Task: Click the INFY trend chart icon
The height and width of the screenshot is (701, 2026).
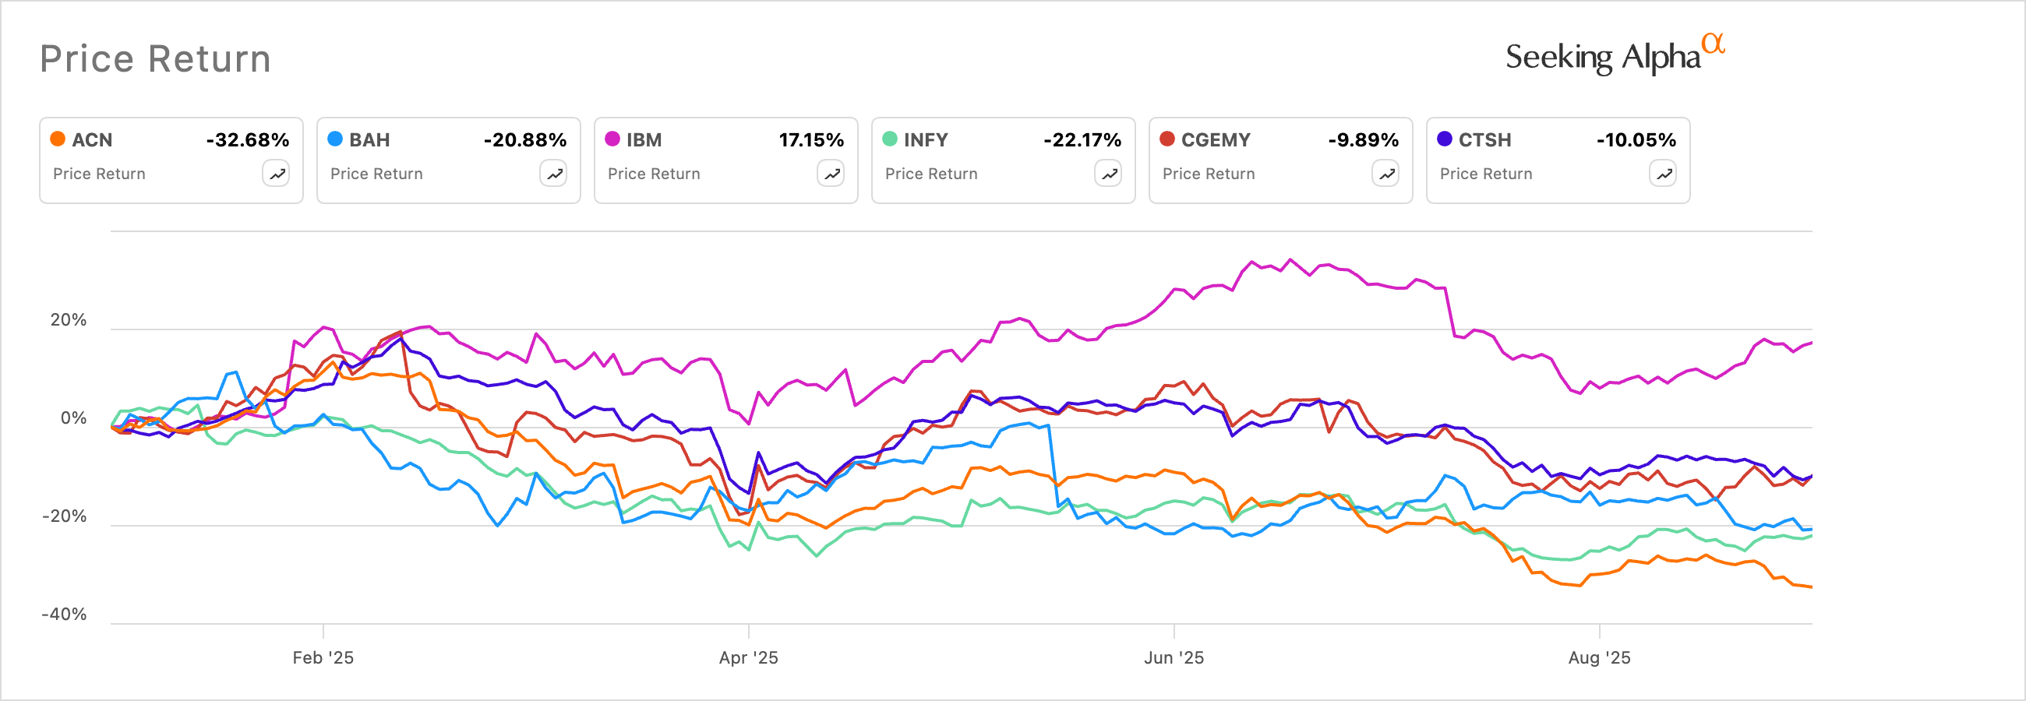Action: click(x=1108, y=174)
